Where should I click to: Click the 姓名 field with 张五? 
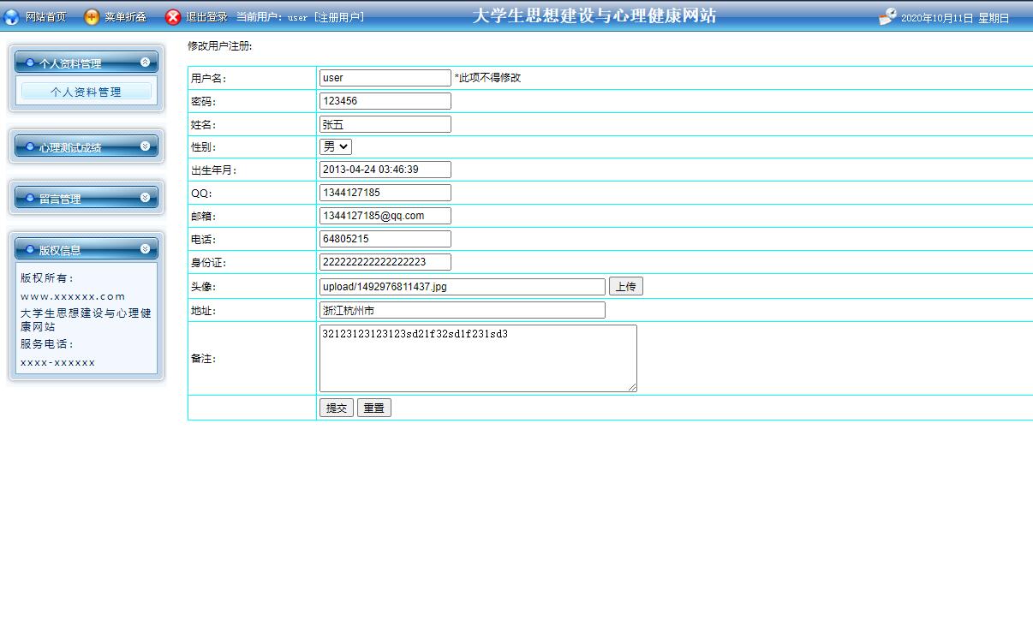click(x=385, y=124)
